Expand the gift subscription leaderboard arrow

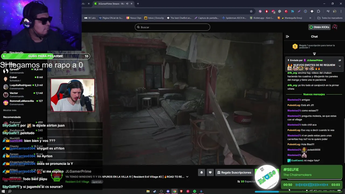tap(314, 54)
